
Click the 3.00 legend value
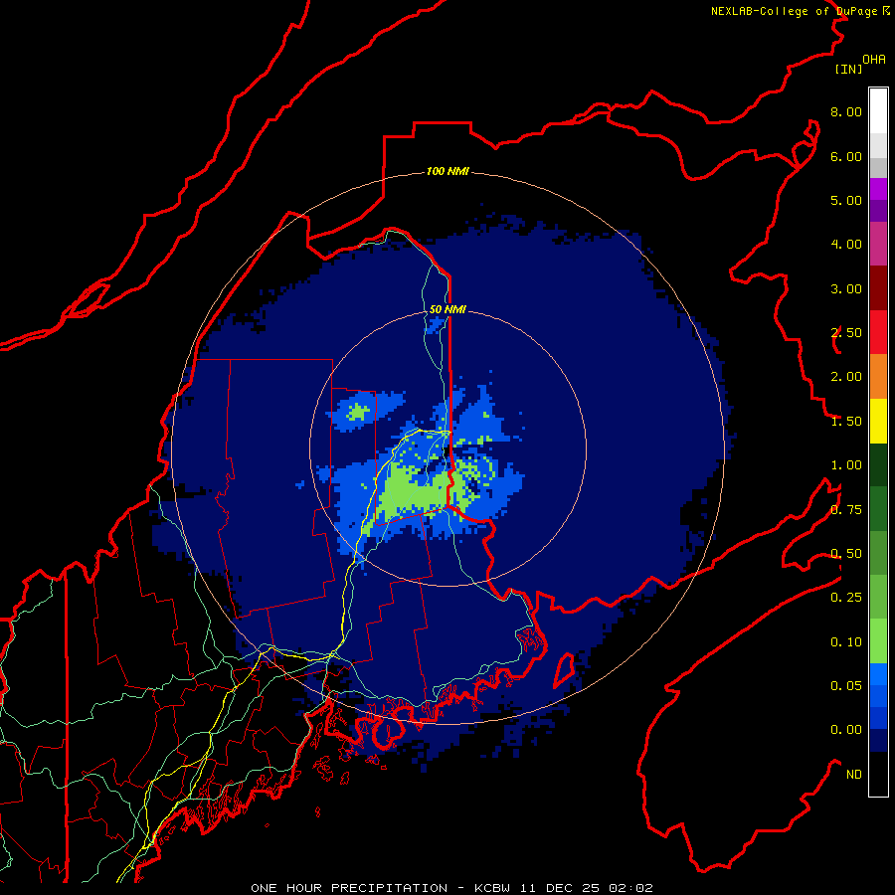[x=846, y=288]
